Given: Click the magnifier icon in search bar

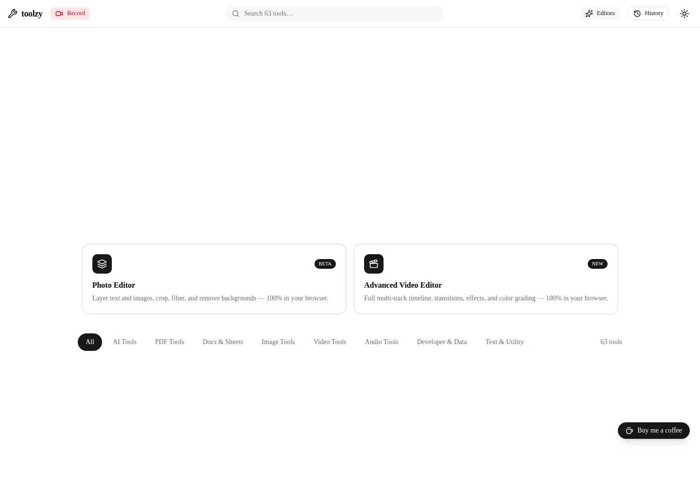Looking at the screenshot, I should tap(236, 14).
